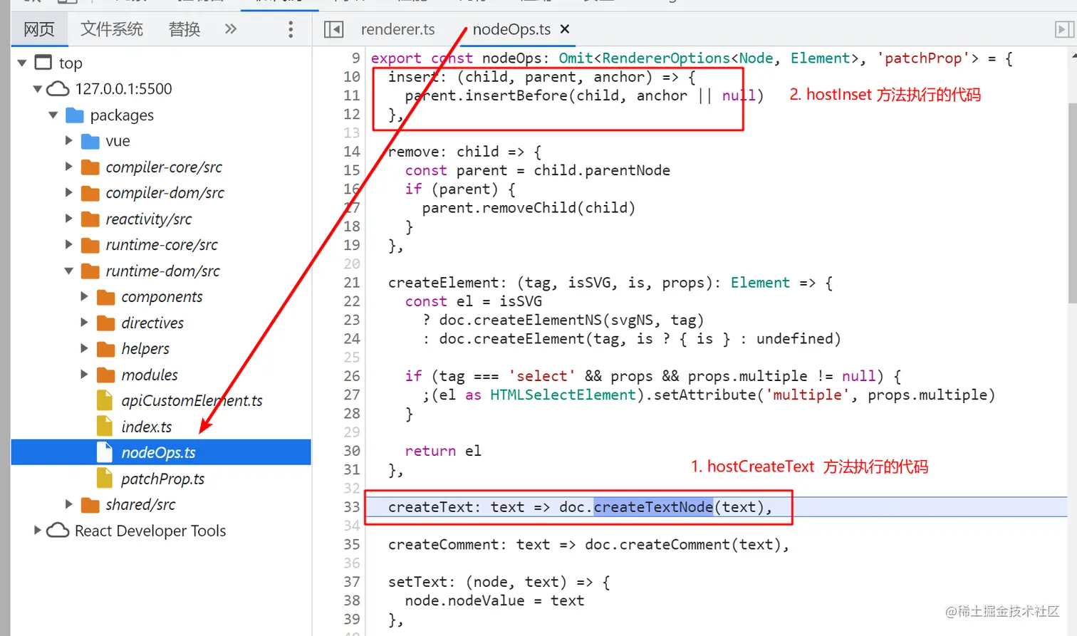
Task: Expand the runtime-core/src folder
Action: (x=69, y=244)
